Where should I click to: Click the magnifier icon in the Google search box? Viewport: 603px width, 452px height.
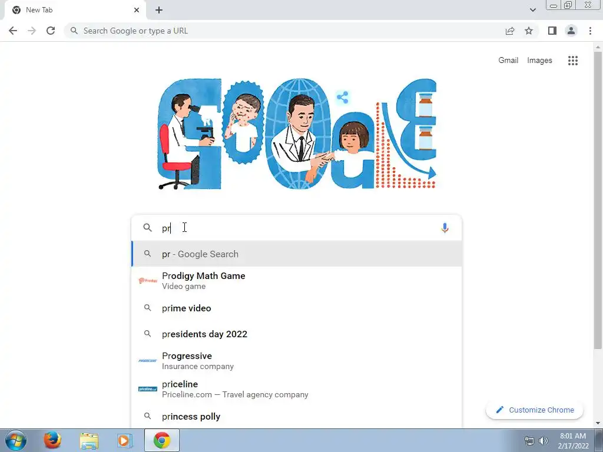[x=147, y=228]
